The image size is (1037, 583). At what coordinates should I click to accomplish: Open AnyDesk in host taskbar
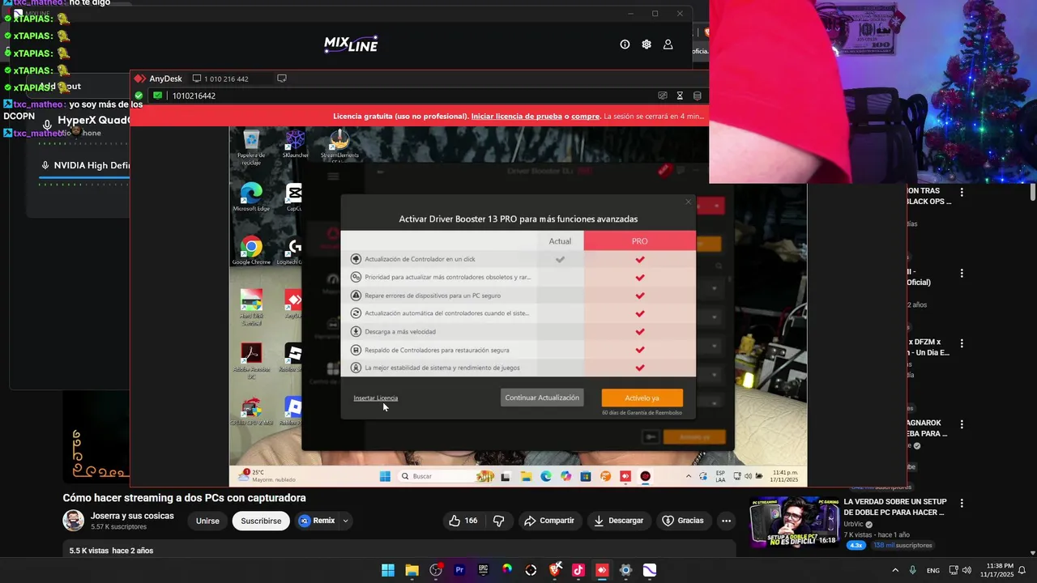click(x=601, y=570)
